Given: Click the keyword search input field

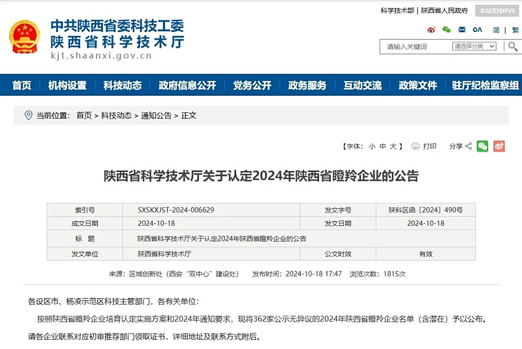Looking at the screenshot, I should point(415,46).
